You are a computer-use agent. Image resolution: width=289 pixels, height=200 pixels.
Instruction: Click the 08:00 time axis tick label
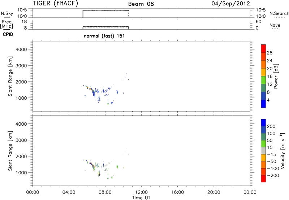point(105,192)
